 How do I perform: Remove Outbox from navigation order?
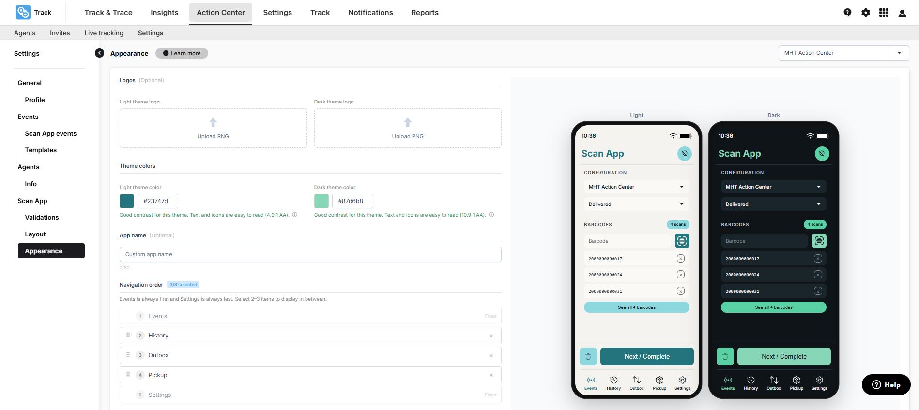[491, 356]
